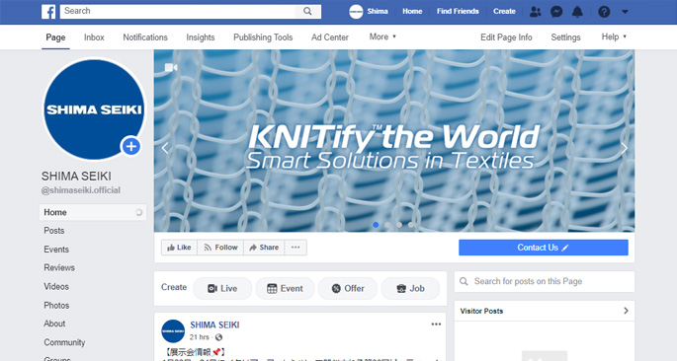Switch to the Insights tab
Viewport: 677px width, 361px height.
click(x=201, y=37)
